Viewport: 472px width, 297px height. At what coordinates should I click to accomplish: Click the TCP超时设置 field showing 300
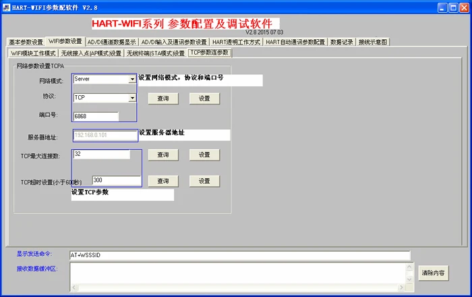pyautogui.click(x=117, y=180)
